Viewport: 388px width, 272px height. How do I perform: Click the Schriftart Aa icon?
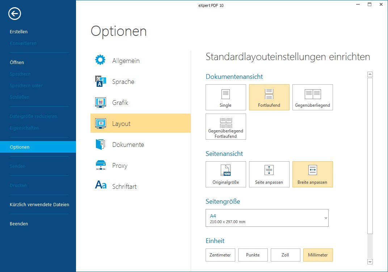[101, 184]
